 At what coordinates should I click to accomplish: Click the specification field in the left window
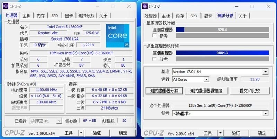coord(81,53)
